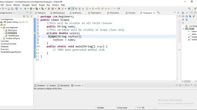Fold the constructor at line 7

(x=39, y=36)
